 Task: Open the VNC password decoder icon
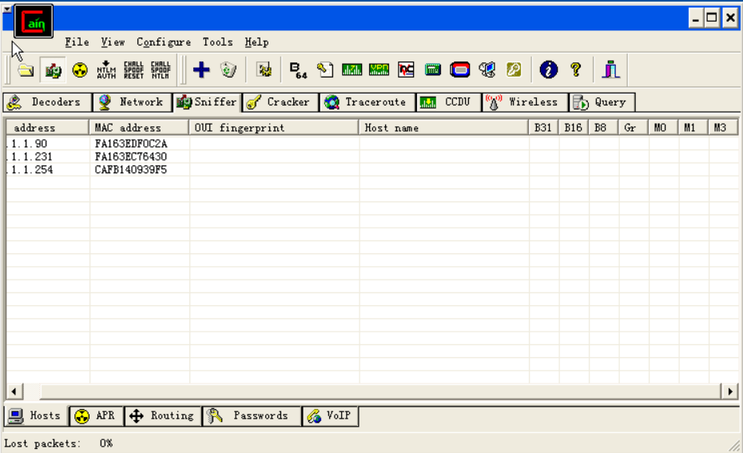[406, 70]
